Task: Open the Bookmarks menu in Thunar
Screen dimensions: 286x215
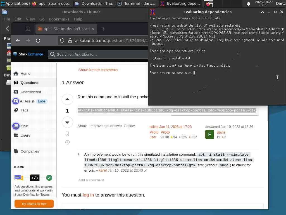Action: 59,19
